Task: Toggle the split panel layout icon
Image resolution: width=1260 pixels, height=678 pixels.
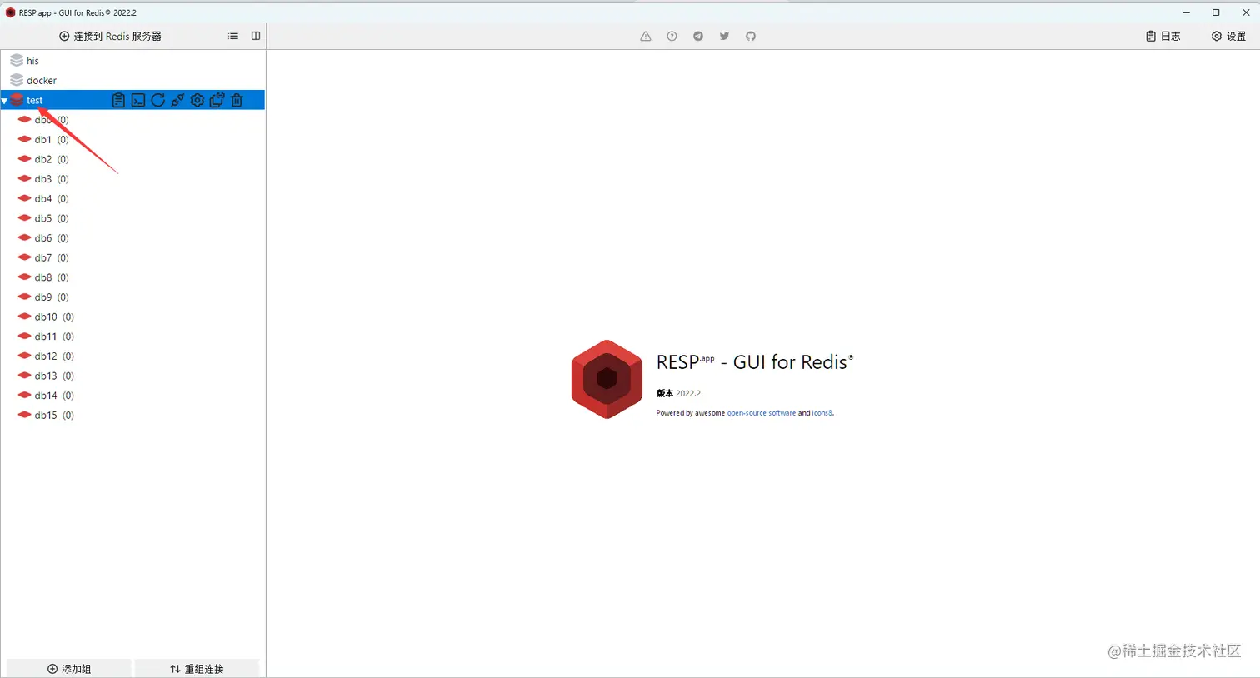Action: click(256, 36)
